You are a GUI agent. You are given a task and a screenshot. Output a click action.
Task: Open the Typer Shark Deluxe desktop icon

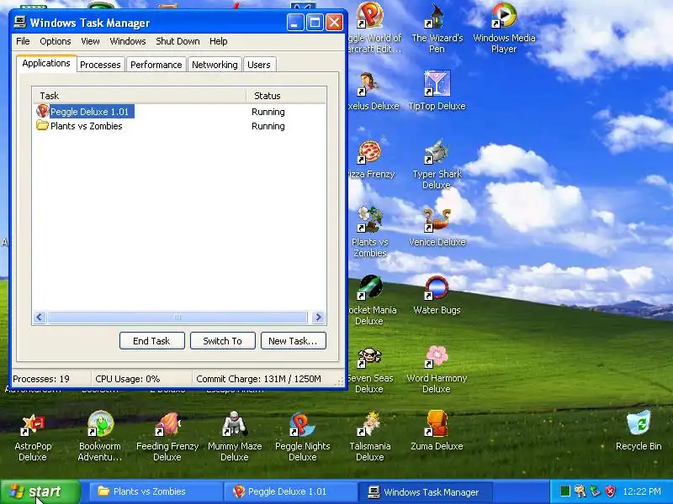(437, 164)
